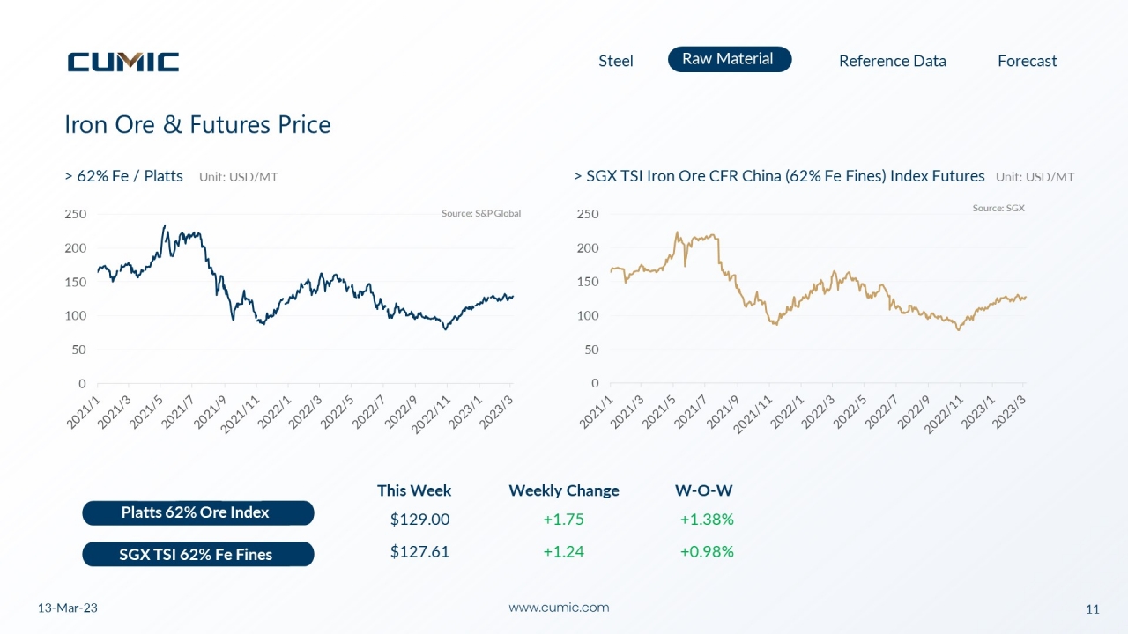Screen dimensions: 1128x634
Task: Click the Platts 62% Ore Index button
Action: tap(198, 512)
